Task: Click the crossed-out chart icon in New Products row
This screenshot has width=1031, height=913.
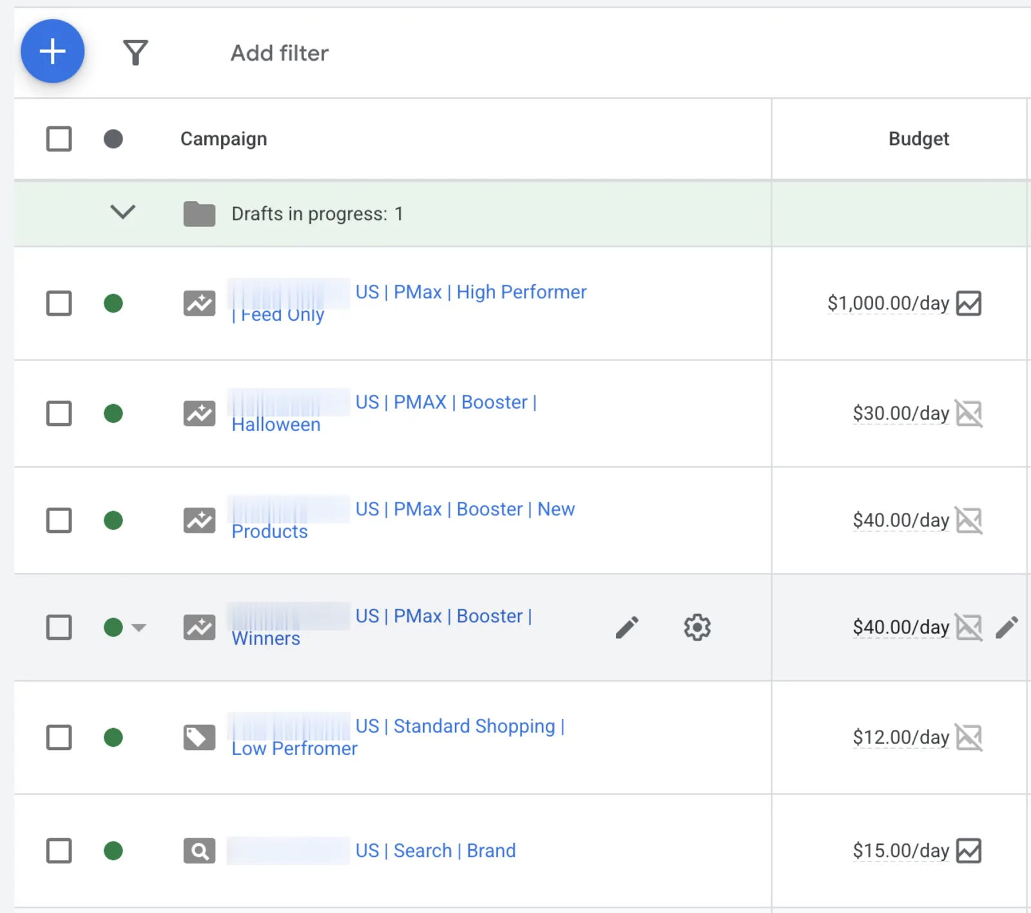Action: [968, 520]
